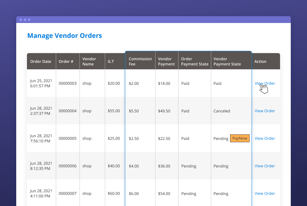Click the $4.00 commission fee
This screenshot has width=307, height=206.
134,166
